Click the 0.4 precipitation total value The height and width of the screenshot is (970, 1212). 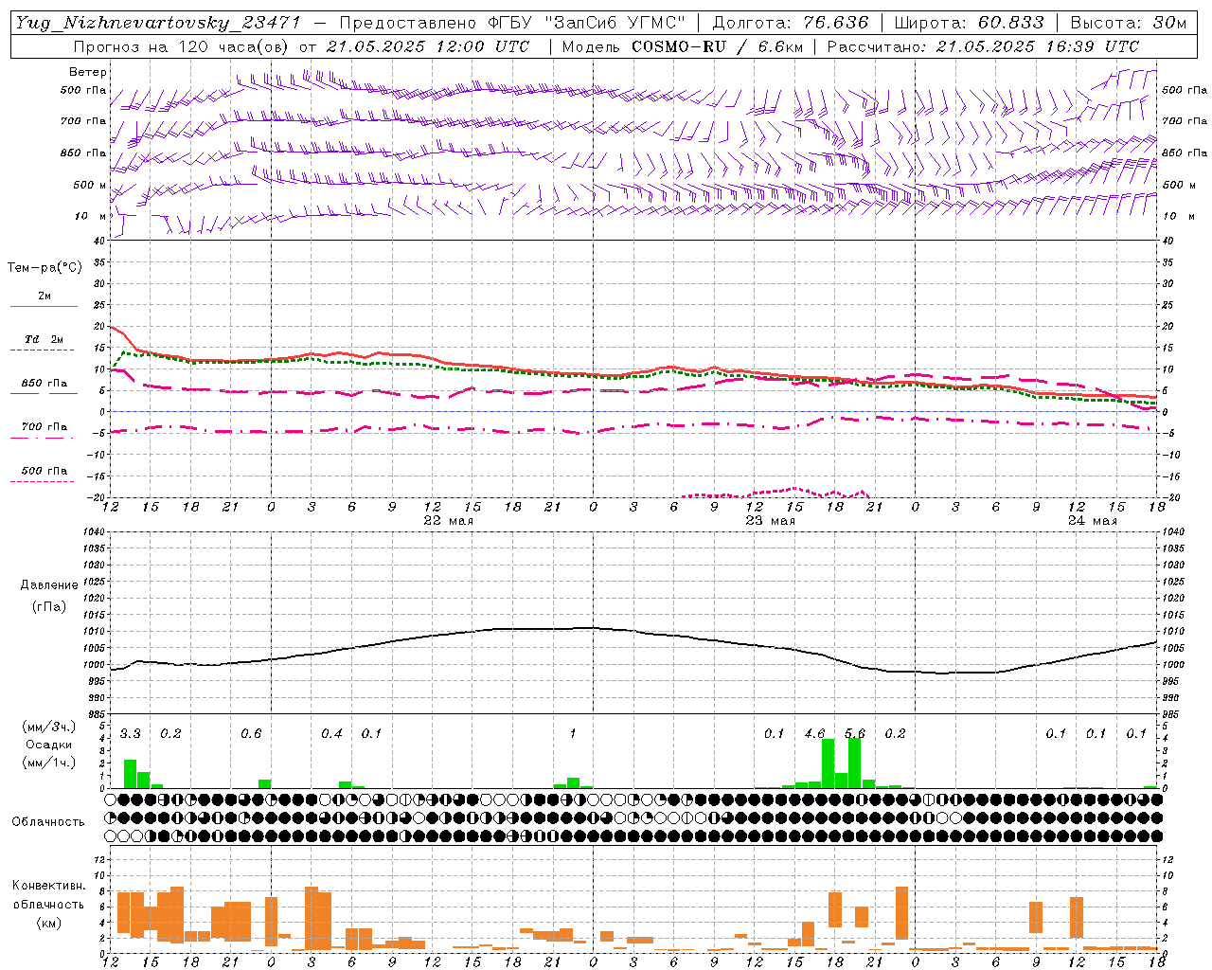point(331,733)
